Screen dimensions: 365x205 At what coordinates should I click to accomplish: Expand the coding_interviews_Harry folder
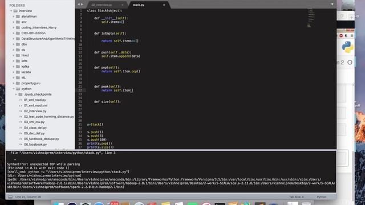click(14, 28)
